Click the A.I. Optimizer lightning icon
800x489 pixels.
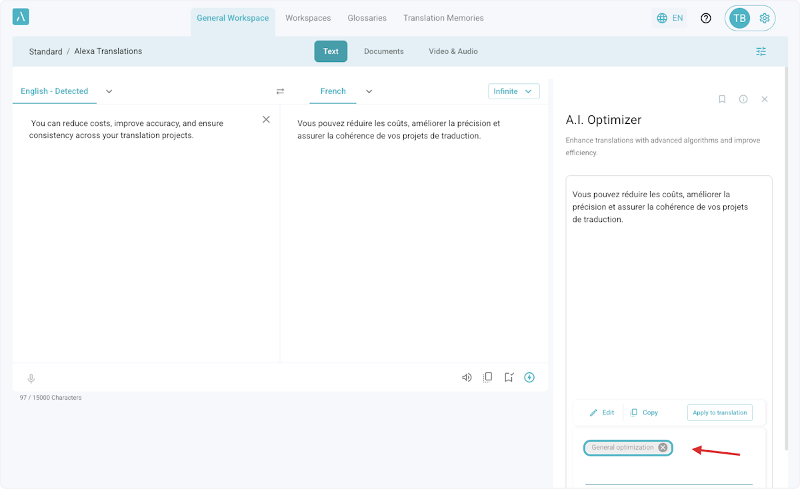[529, 378]
